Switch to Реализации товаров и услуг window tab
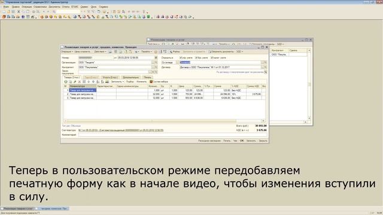 tap(17, 208)
